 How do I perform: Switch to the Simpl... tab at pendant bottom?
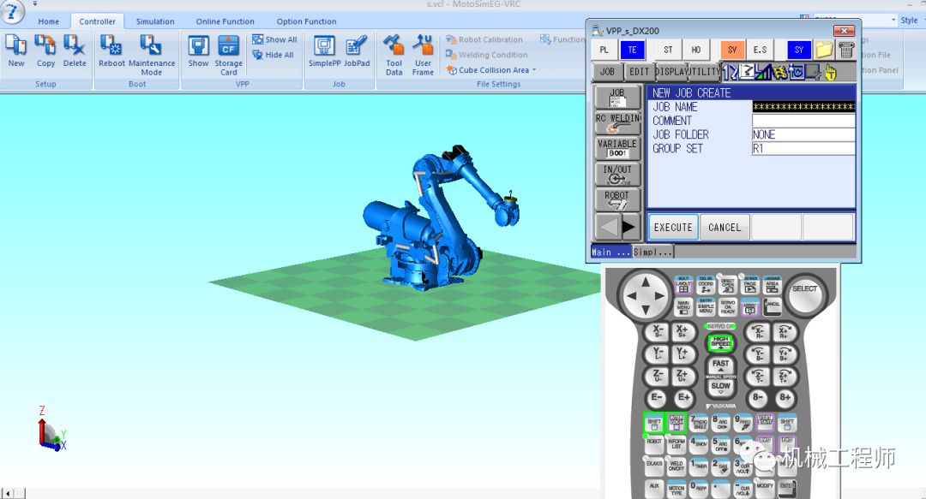pyautogui.click(x=652, y=252)
